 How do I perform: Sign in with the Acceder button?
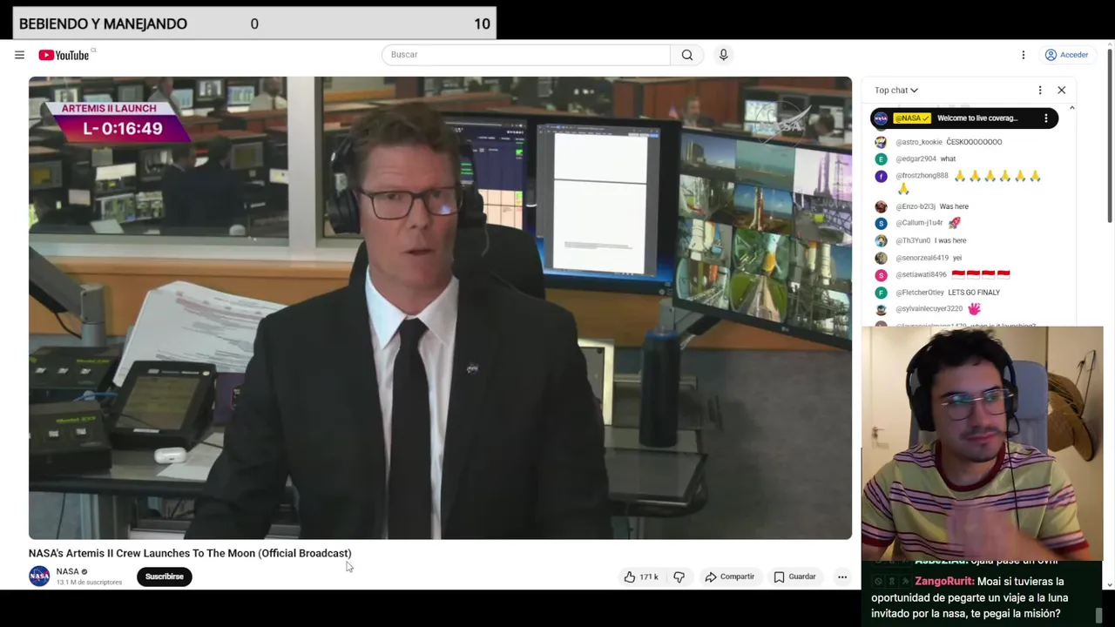tap(1067, 55)
